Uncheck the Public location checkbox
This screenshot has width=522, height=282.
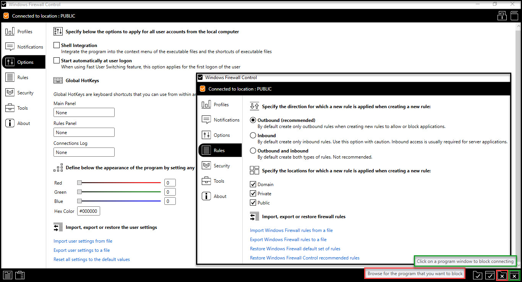(x=253, y=203)
